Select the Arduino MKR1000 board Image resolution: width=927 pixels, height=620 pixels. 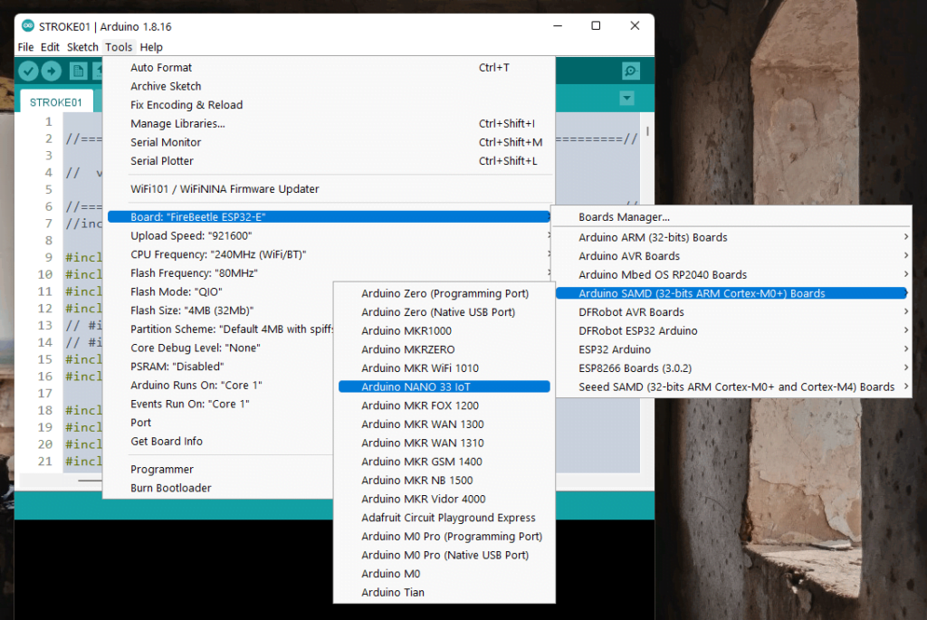pyautogui.click(x=444, y=331)
